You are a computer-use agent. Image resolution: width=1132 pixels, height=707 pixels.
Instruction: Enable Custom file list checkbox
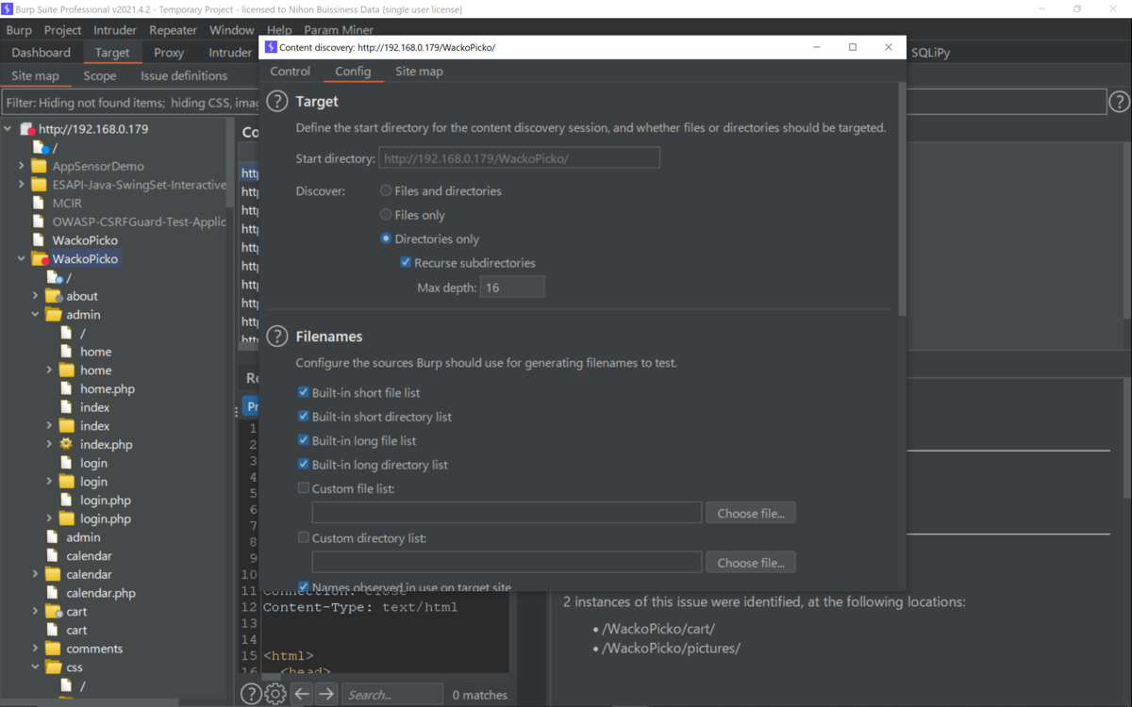click(x=304, y=488)
